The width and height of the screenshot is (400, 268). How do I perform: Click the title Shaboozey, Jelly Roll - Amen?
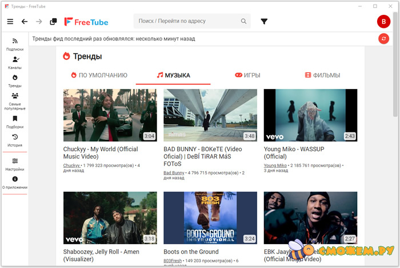coord(101,255)
